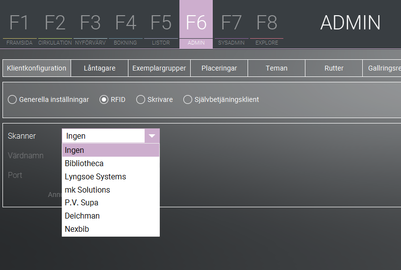Click the Port label
401x270 pixels.
click(x=15, y=175)
